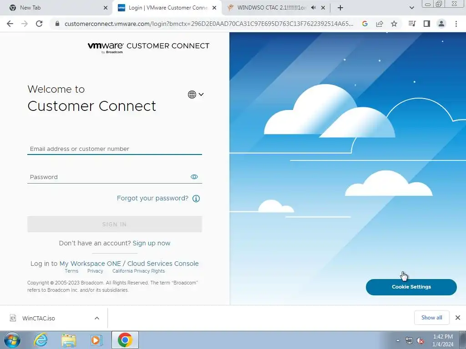466x349 pixels.
Task: Expand the WinCTAC.iso download options arrow
Action: [x=97, y=318]
